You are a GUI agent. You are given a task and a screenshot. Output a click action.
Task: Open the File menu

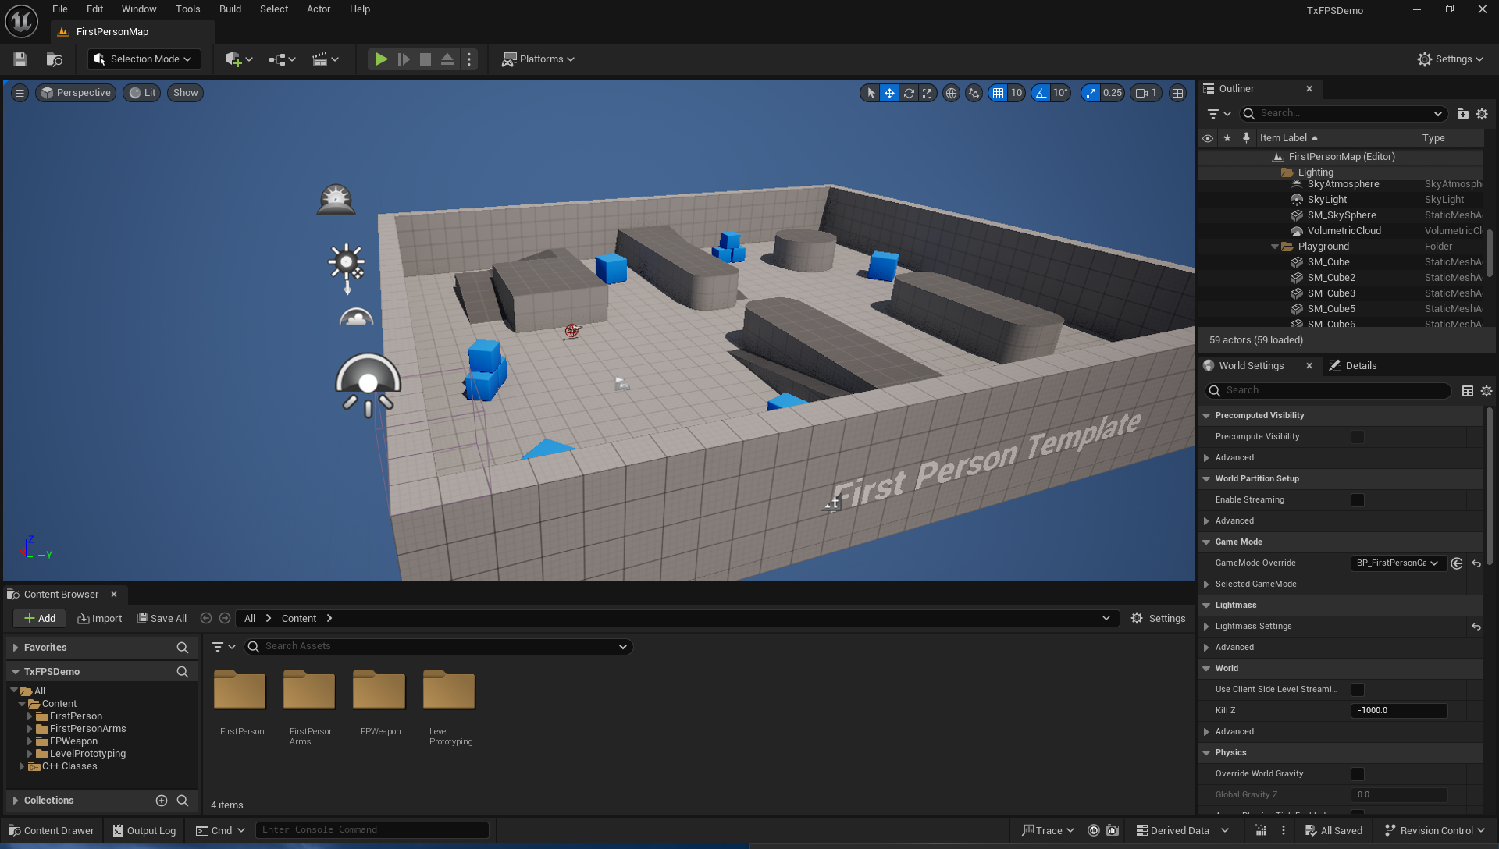[x=60, y=9]
